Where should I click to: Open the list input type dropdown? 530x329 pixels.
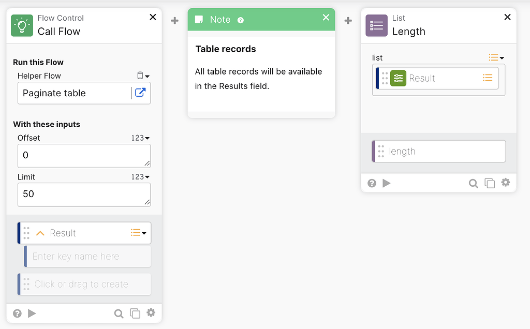[x=496, y=57]
